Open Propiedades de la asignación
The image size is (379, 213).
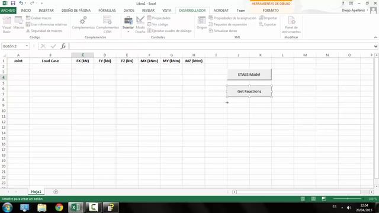tap(232, 18)
